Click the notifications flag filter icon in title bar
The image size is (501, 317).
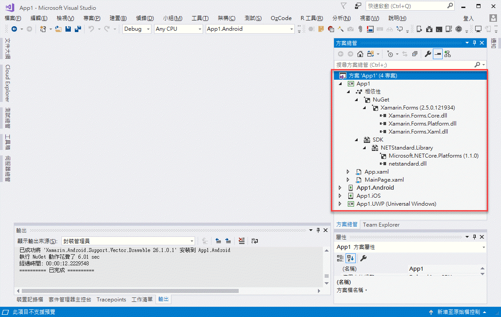(344, 6)
